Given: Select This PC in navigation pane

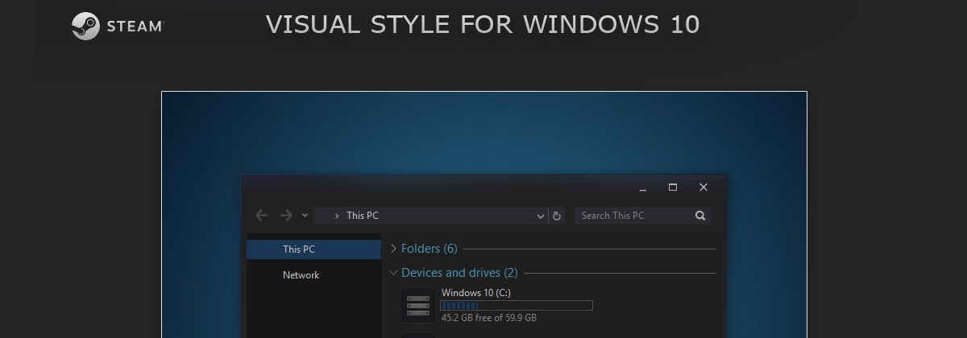Looking at the screenshot, I should (314, 249).
